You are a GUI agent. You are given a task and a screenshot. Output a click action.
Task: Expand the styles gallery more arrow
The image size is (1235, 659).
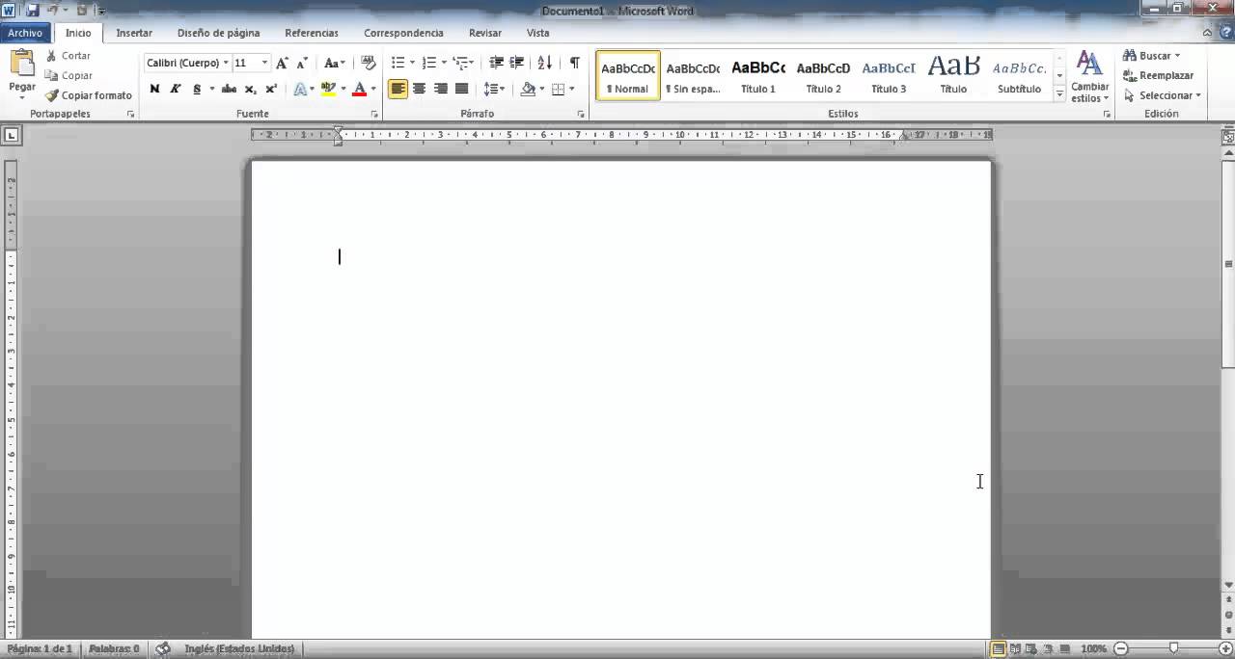[1059, 93]
